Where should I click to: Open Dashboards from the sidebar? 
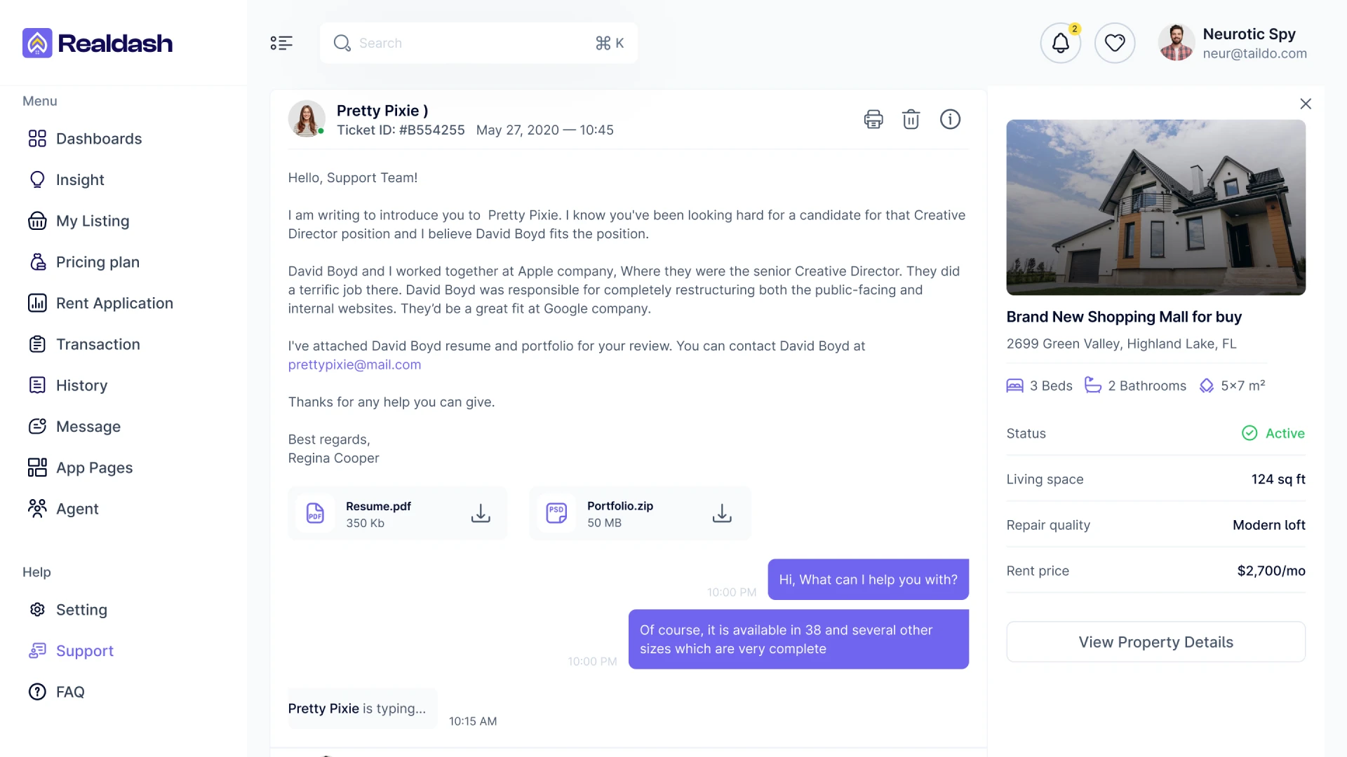click(99, 139)
